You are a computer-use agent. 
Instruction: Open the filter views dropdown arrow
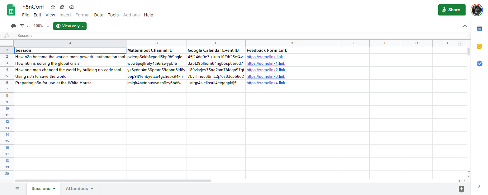point(27,26)
